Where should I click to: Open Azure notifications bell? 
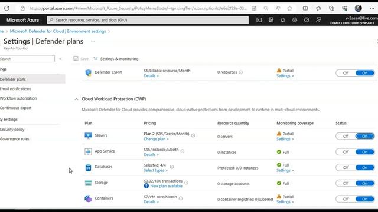(282, 20)
